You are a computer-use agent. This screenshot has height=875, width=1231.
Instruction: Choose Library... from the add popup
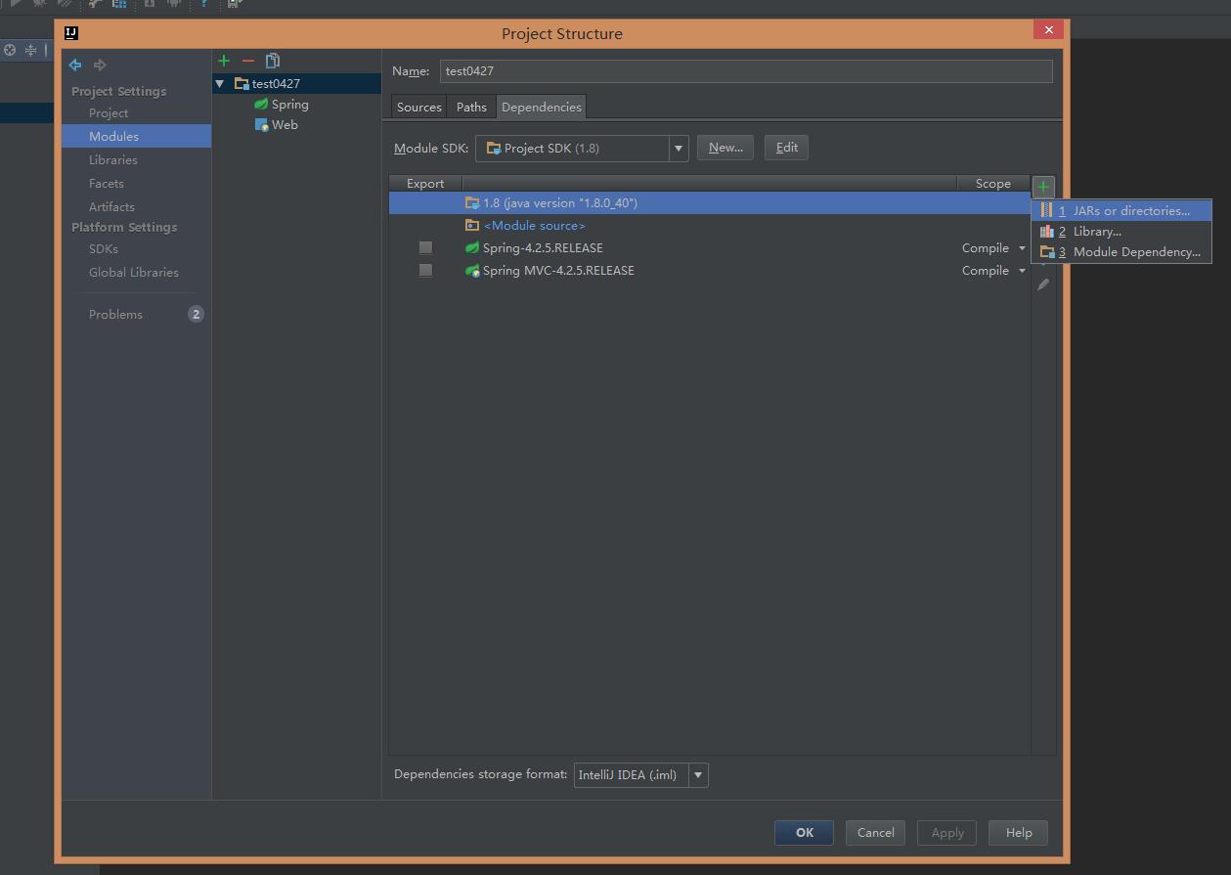click(1121, 232)
